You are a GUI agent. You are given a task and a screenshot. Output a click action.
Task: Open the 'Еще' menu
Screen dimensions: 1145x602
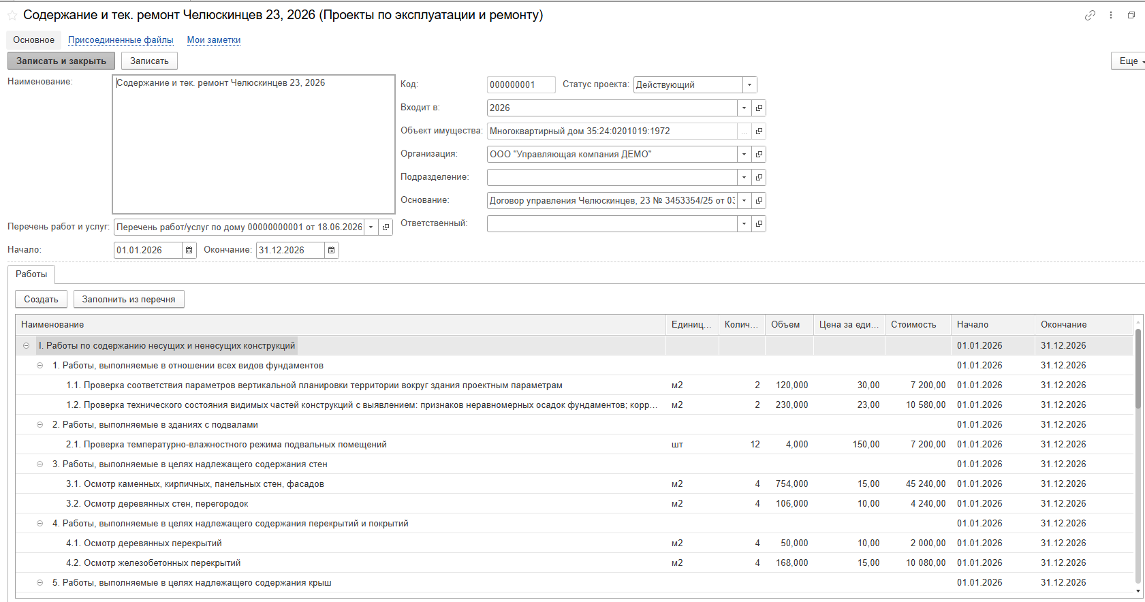[x=1129, y=61]
